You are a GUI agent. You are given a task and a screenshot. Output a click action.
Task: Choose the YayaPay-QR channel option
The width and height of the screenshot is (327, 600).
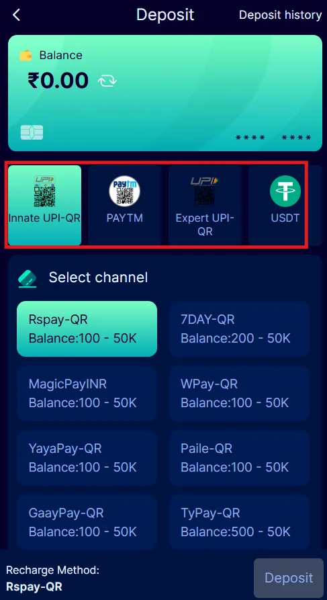[87, 458]
